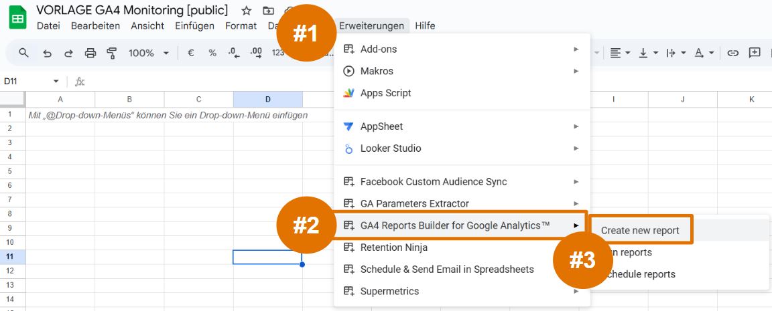This screenshot has width=772, height=311.
Task: Open the Einfügen menu
Action: point(194,25)
